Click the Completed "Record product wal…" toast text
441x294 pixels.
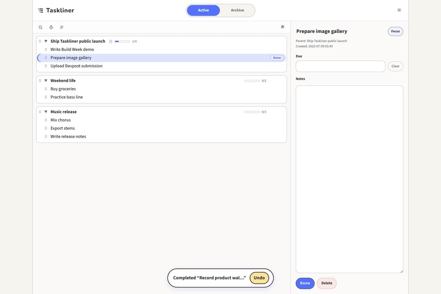(x=210, y=278)
